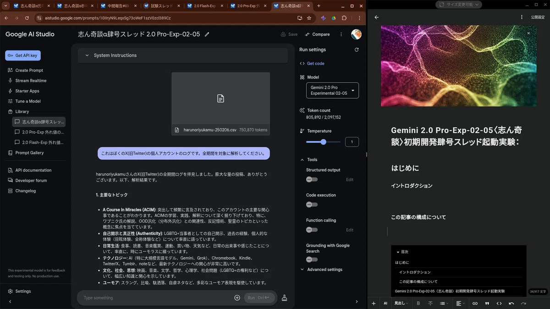Open the list style dropdown in editor
This screenshot has height=309, width=550.
click(x=444, y=303)
